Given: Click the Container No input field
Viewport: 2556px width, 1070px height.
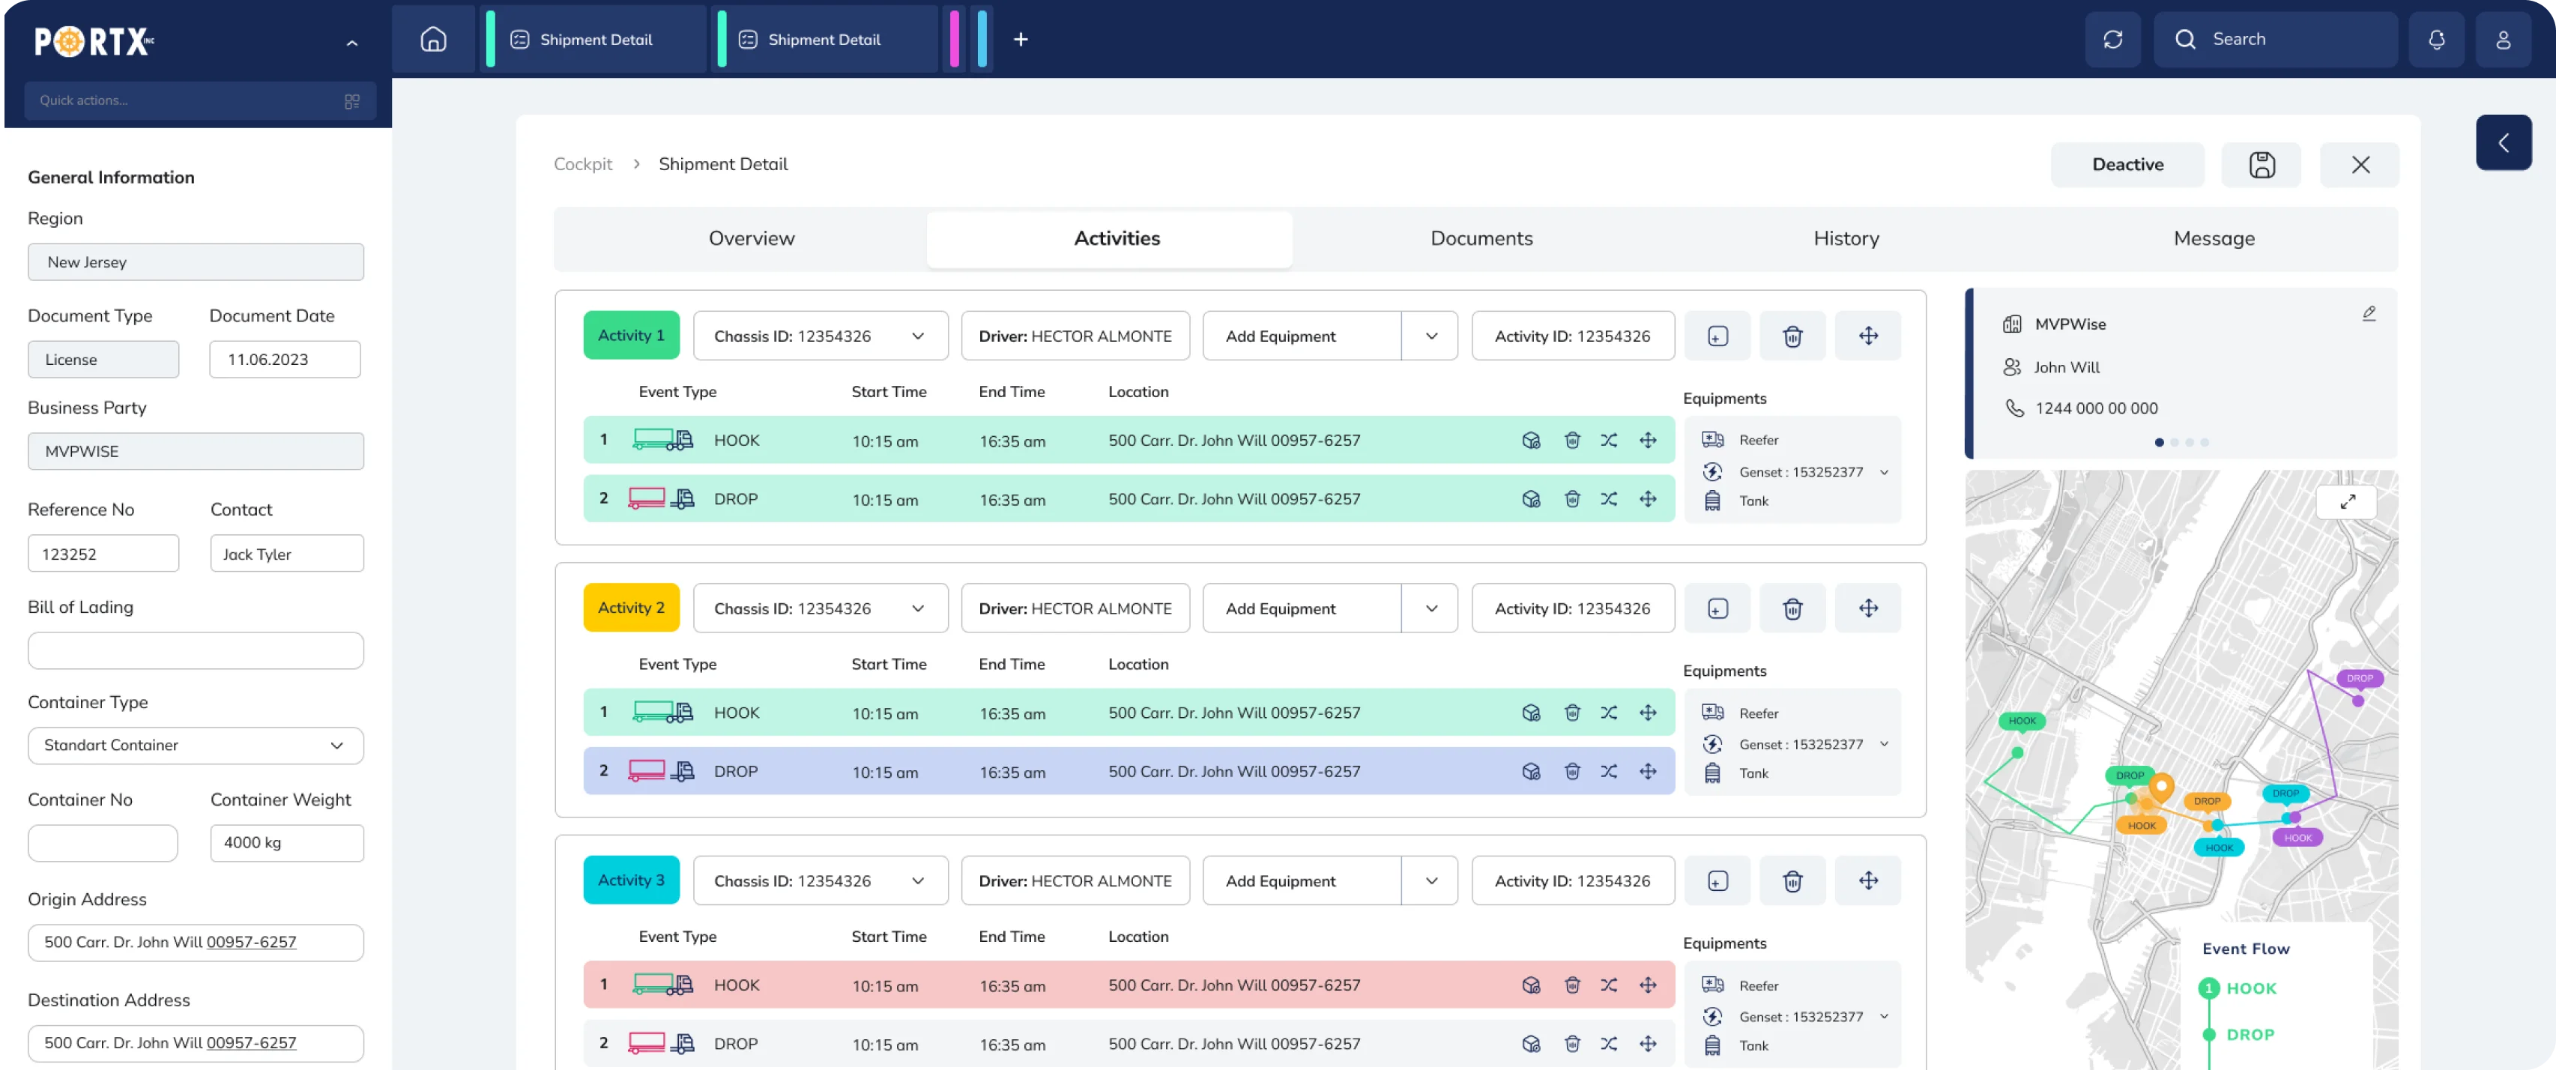Looking at the screenshot, I should click(103, 843).
